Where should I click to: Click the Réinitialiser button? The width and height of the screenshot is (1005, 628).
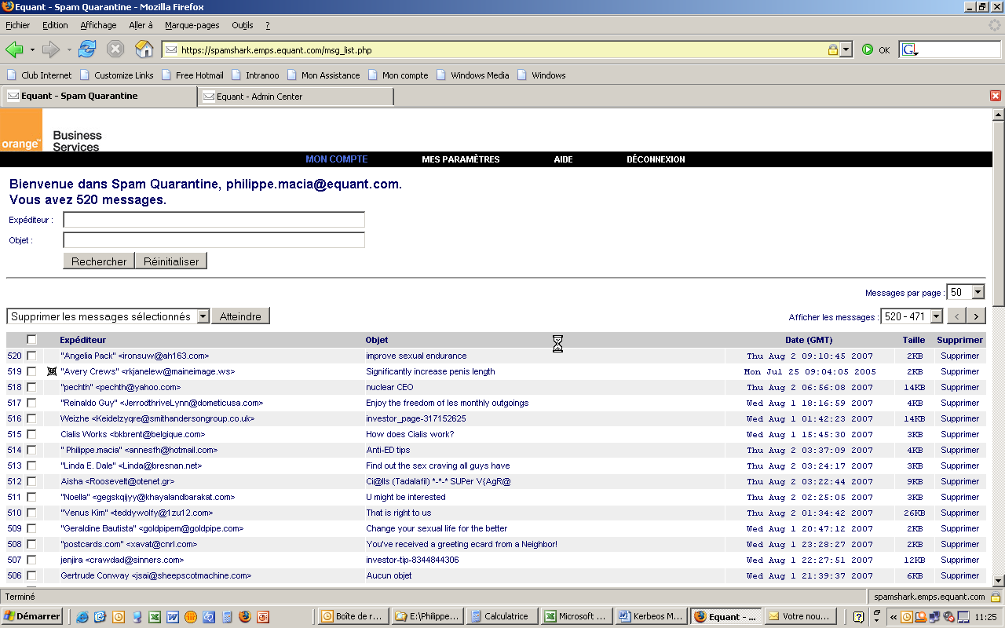coord(171,261)
